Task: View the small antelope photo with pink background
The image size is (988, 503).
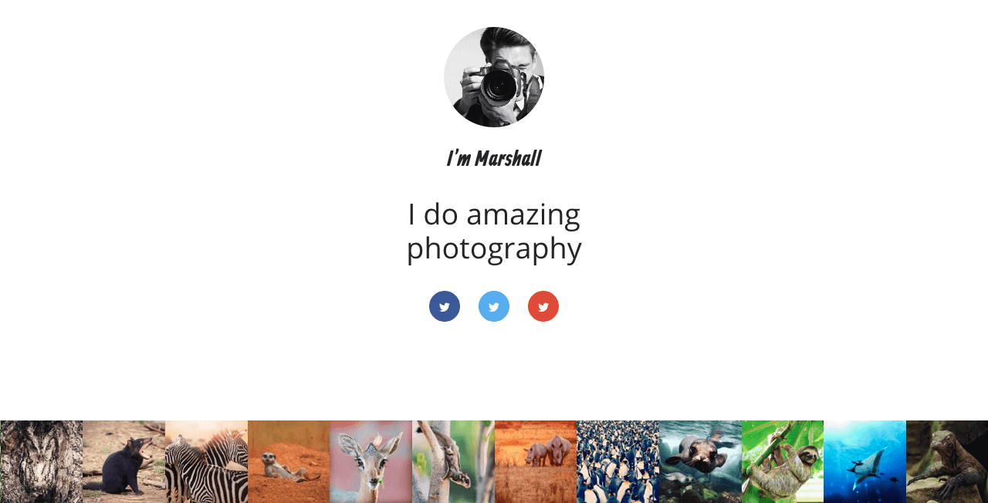Action: tap(370, 461)
